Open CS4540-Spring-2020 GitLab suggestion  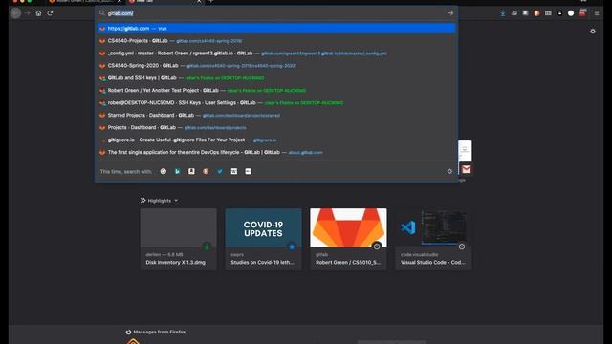click(276, 66)
